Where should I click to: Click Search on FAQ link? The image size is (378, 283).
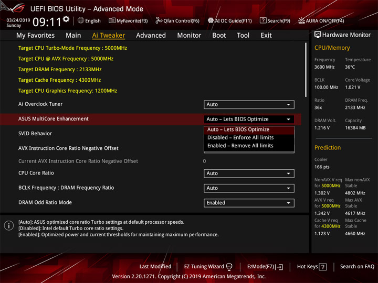click(x=357, y=267)
